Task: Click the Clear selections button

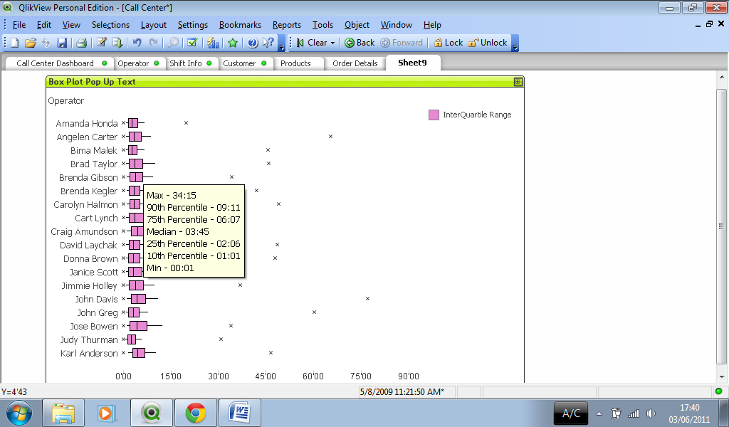Action: click(312, 43)
